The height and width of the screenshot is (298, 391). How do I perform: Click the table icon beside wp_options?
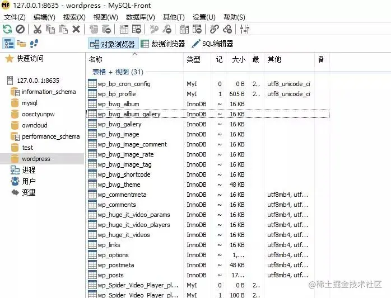pyautogui.click(x=92, y=255)
